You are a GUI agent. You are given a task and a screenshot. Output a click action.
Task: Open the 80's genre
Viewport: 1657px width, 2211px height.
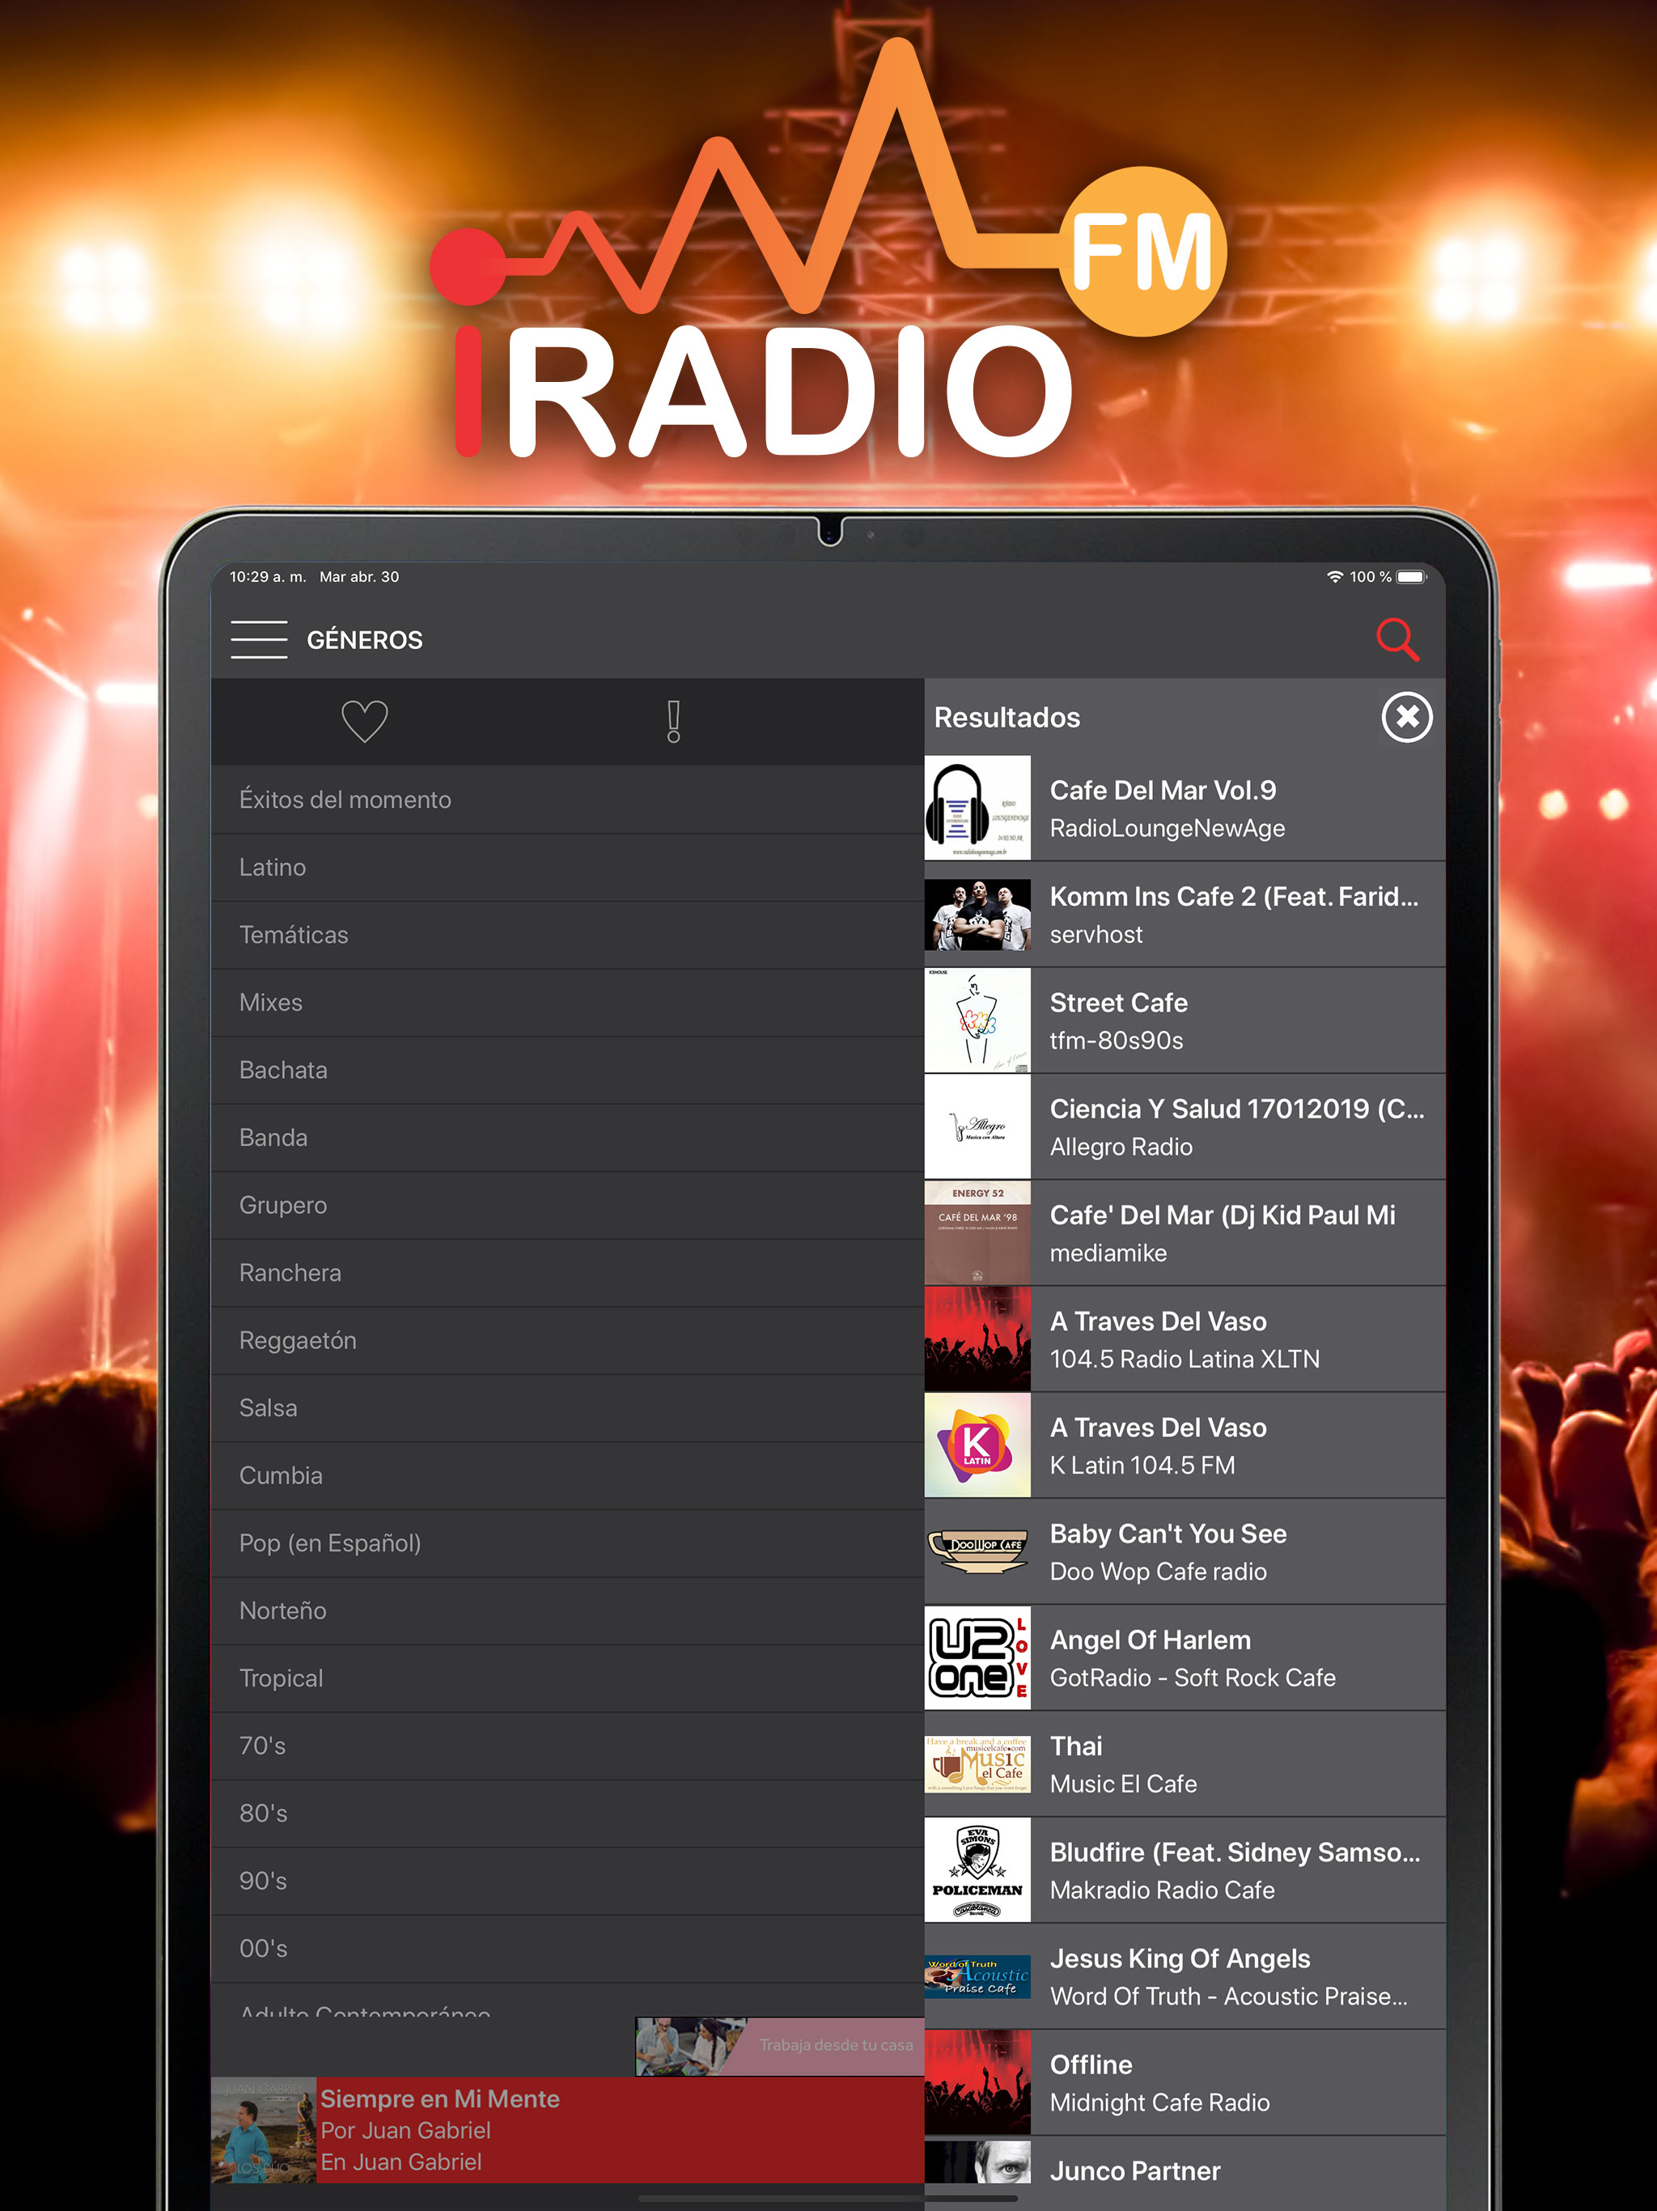point(568,1813)
